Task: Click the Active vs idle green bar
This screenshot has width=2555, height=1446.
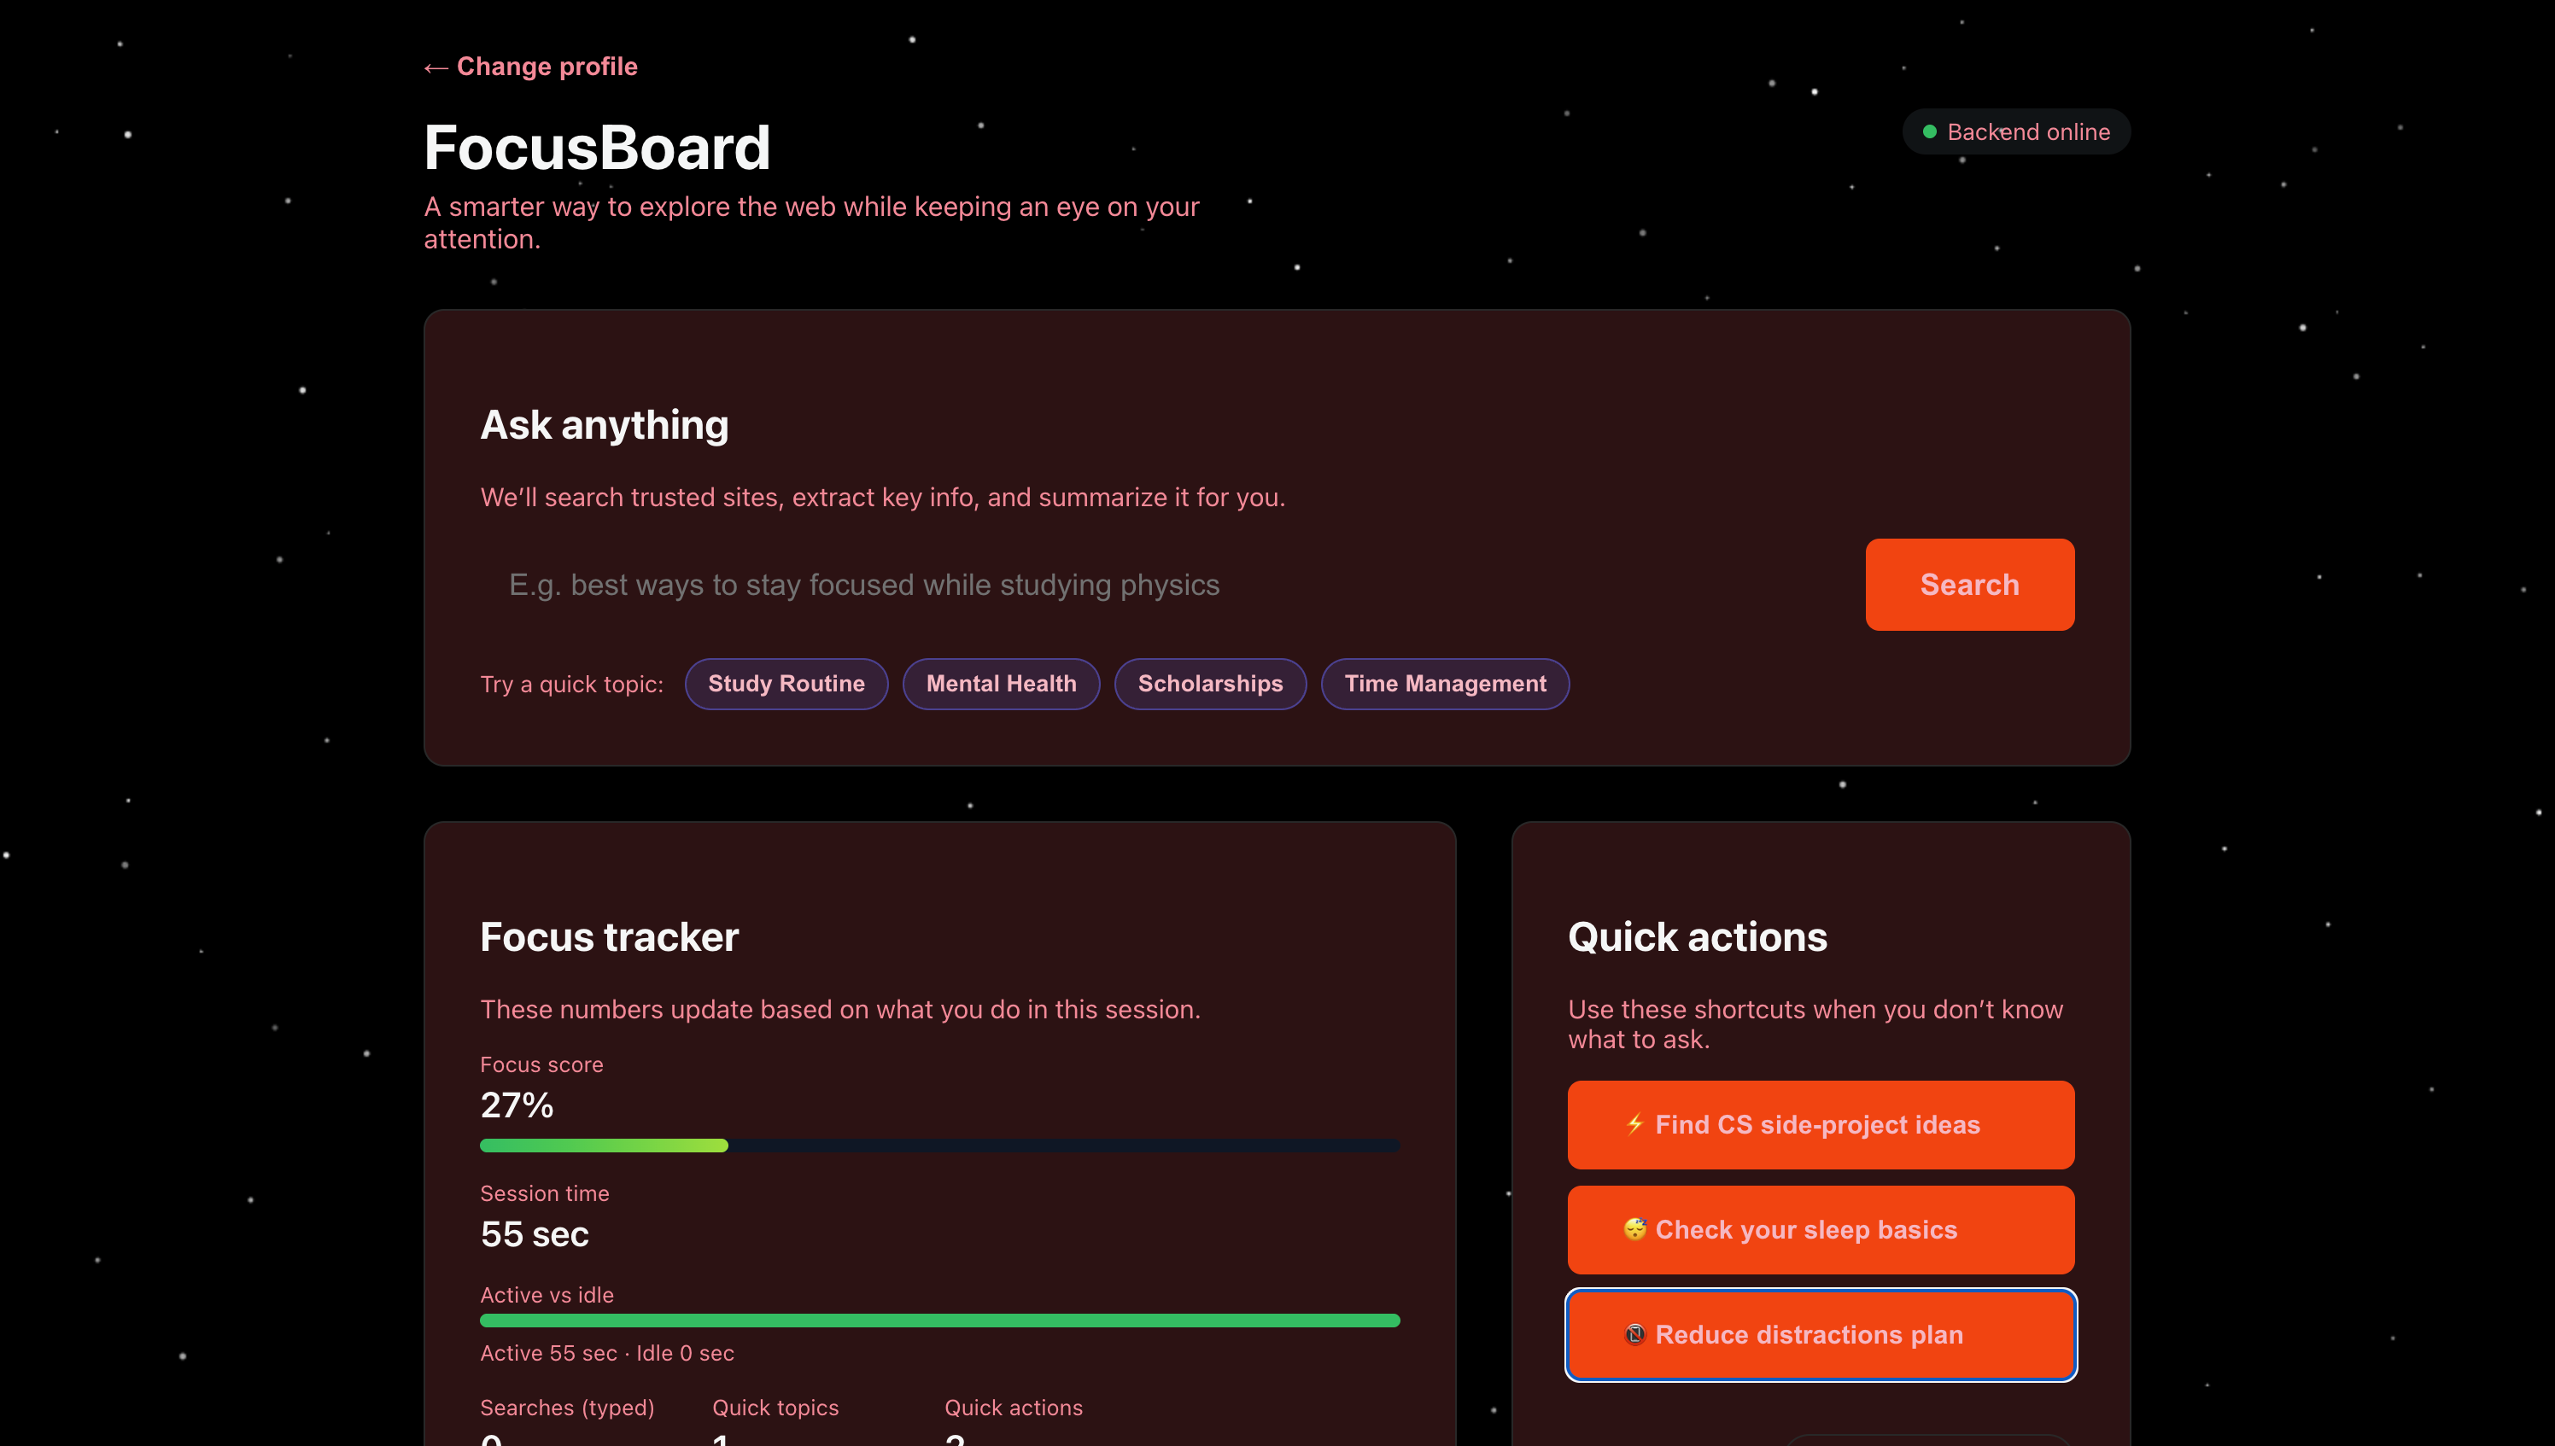Action: click(938, 1320)
